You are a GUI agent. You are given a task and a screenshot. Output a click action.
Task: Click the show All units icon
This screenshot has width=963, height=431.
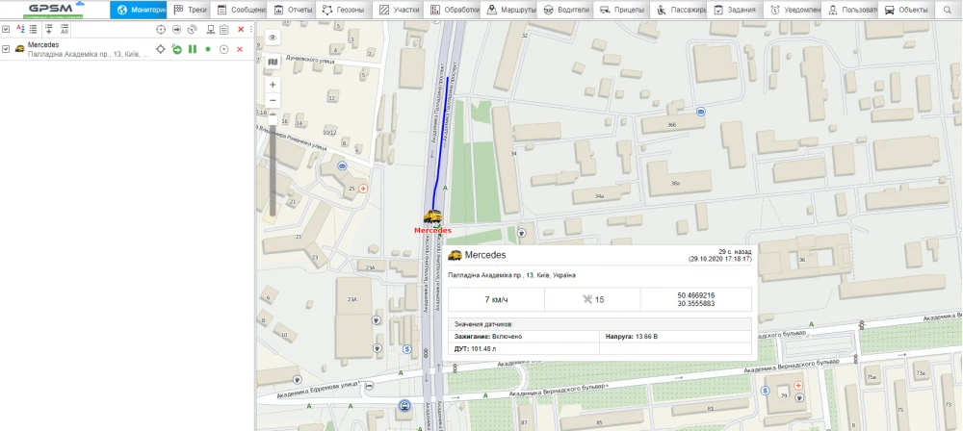[x=64, y=29]
